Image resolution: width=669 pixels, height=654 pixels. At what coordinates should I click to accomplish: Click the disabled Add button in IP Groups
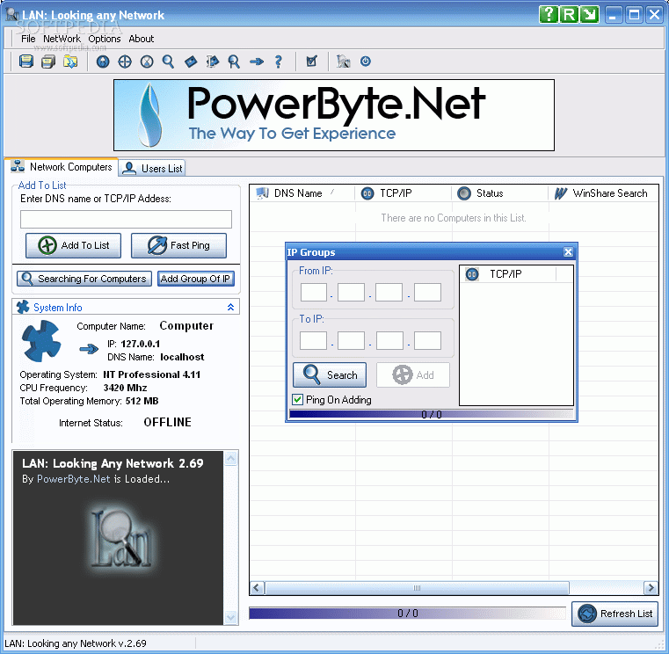413,375
